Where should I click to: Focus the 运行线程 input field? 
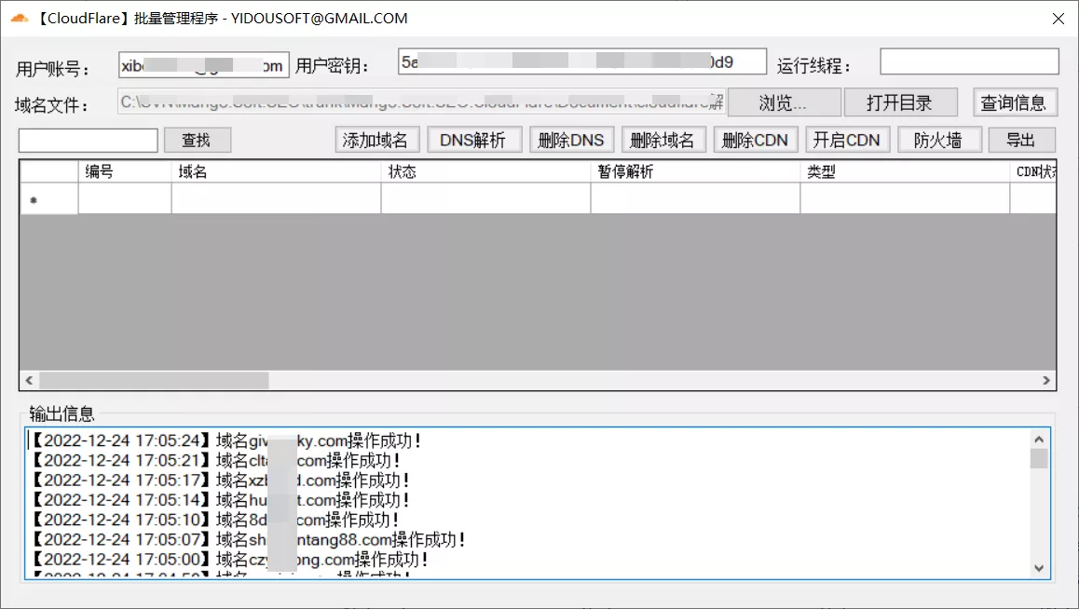[969, 61]
